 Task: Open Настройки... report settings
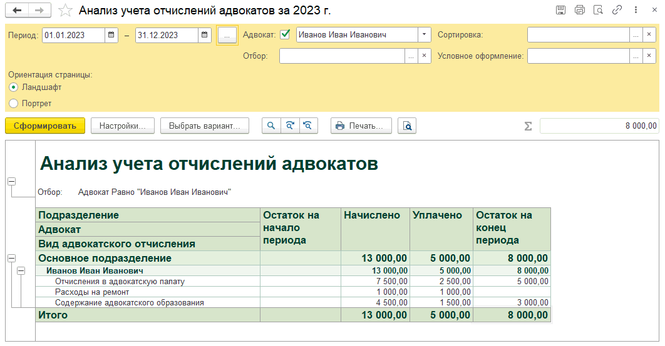click(123, 126)
